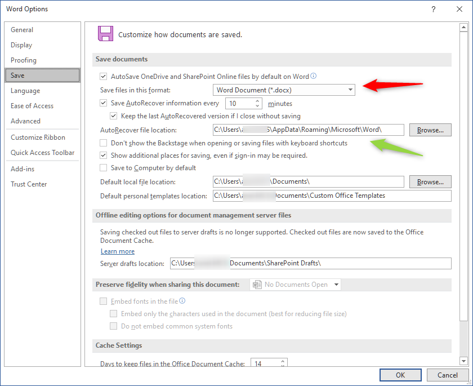Toggle AutoSave OneDrive and SharePoint checkbox

(103, 77)
